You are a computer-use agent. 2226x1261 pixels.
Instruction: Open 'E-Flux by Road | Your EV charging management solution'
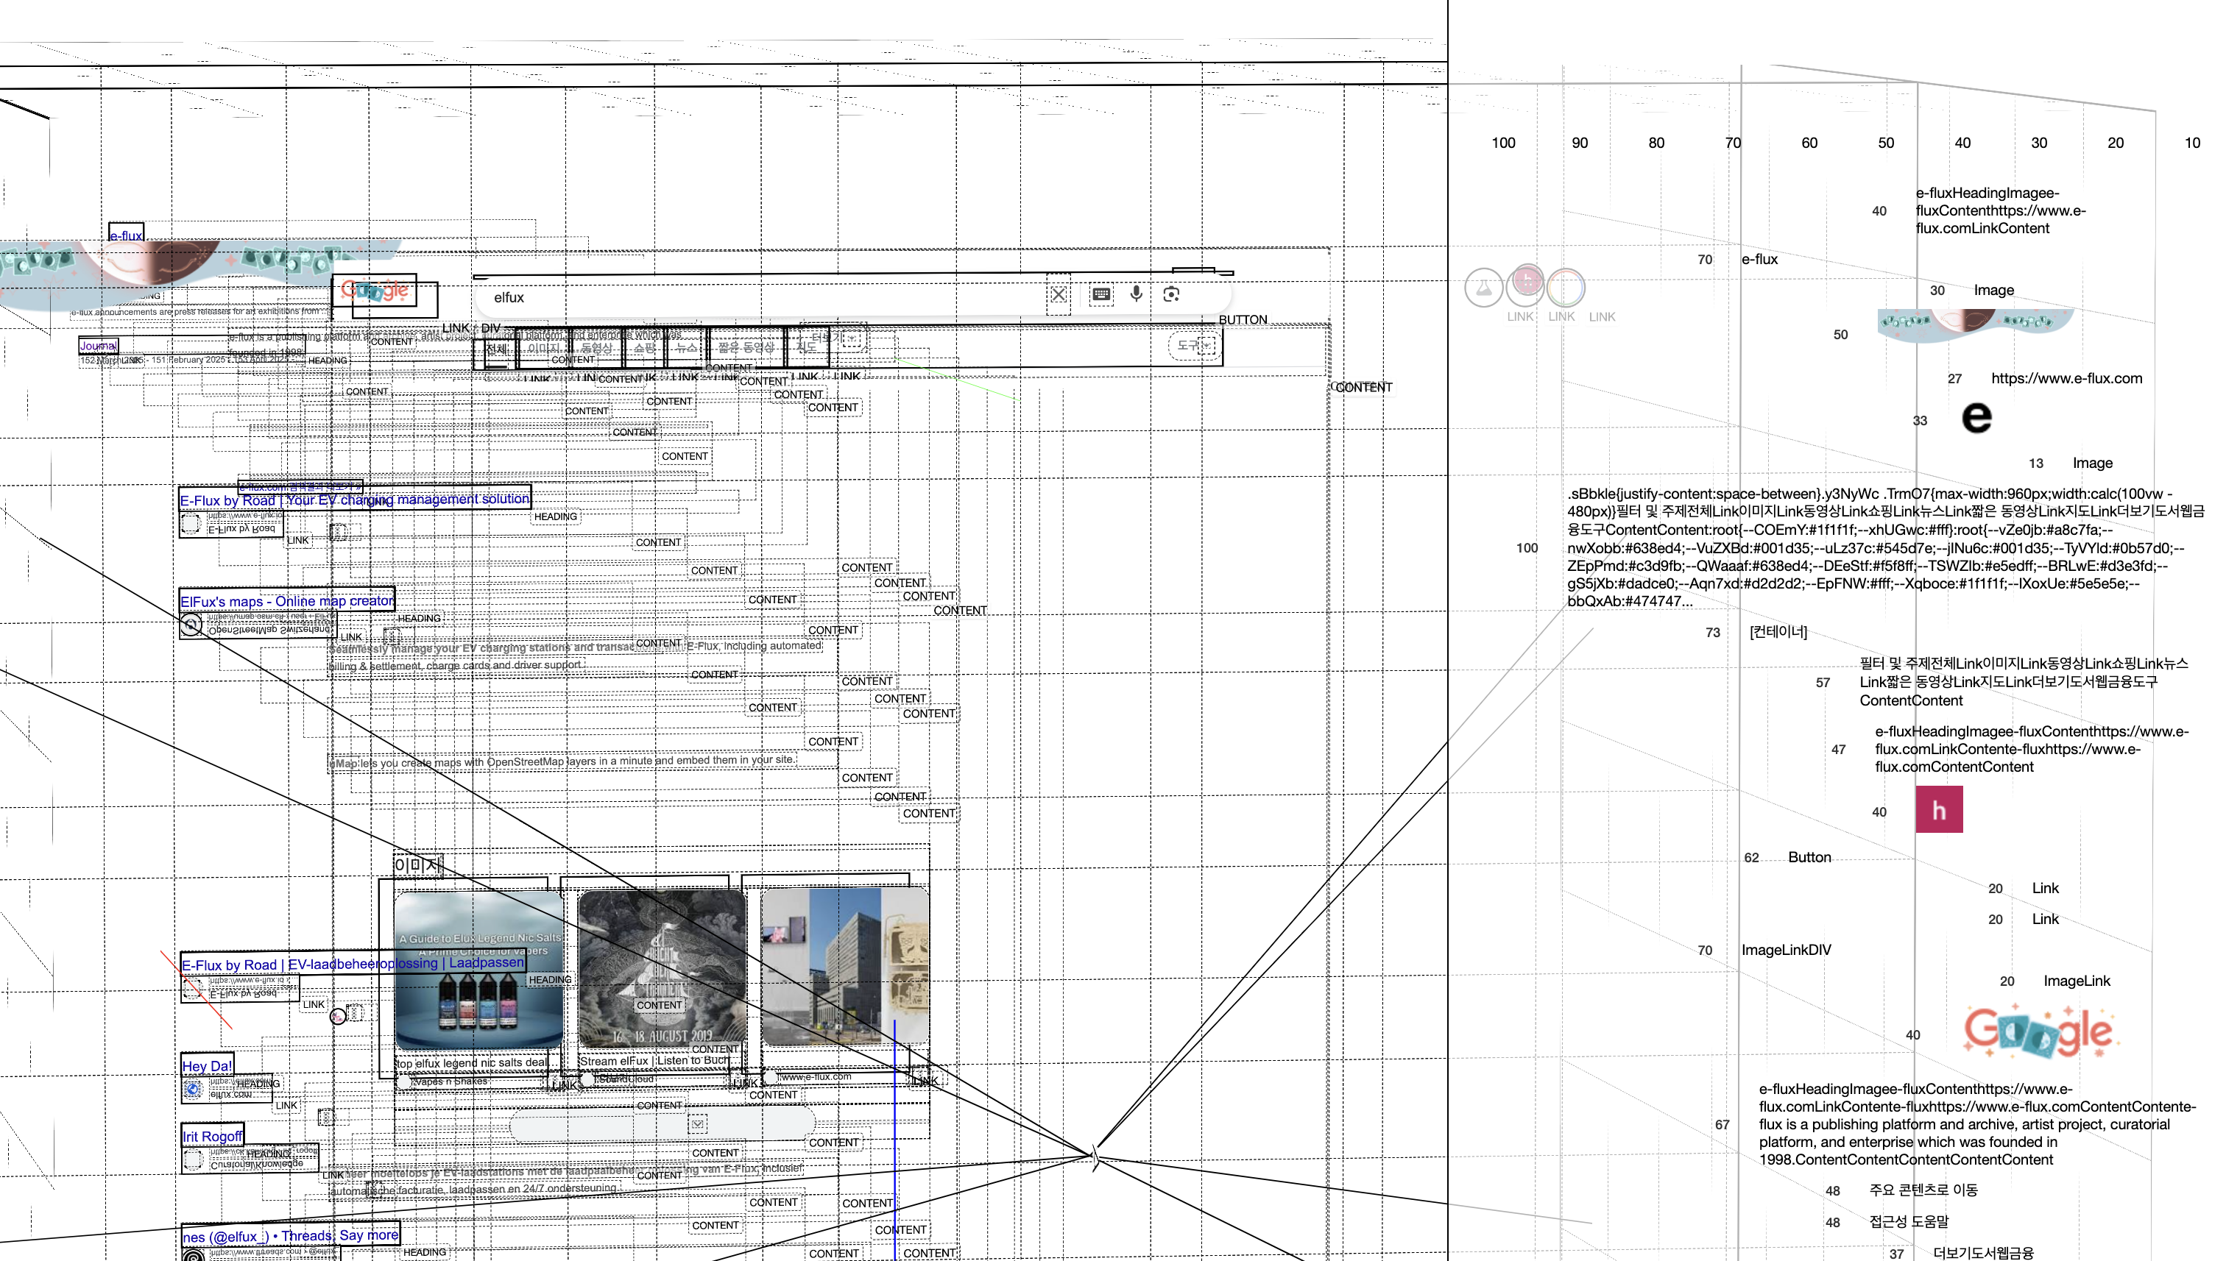pos(354,500)
